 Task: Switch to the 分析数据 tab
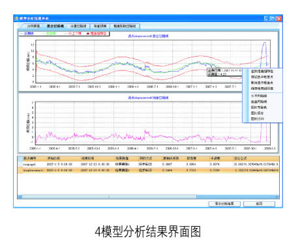coord(33,26)
